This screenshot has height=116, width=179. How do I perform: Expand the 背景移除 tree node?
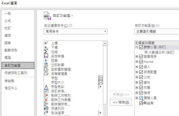[137, 56]
